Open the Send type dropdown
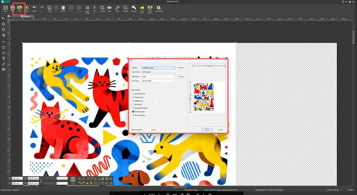The image size is (357, 195). click(158, 76)
